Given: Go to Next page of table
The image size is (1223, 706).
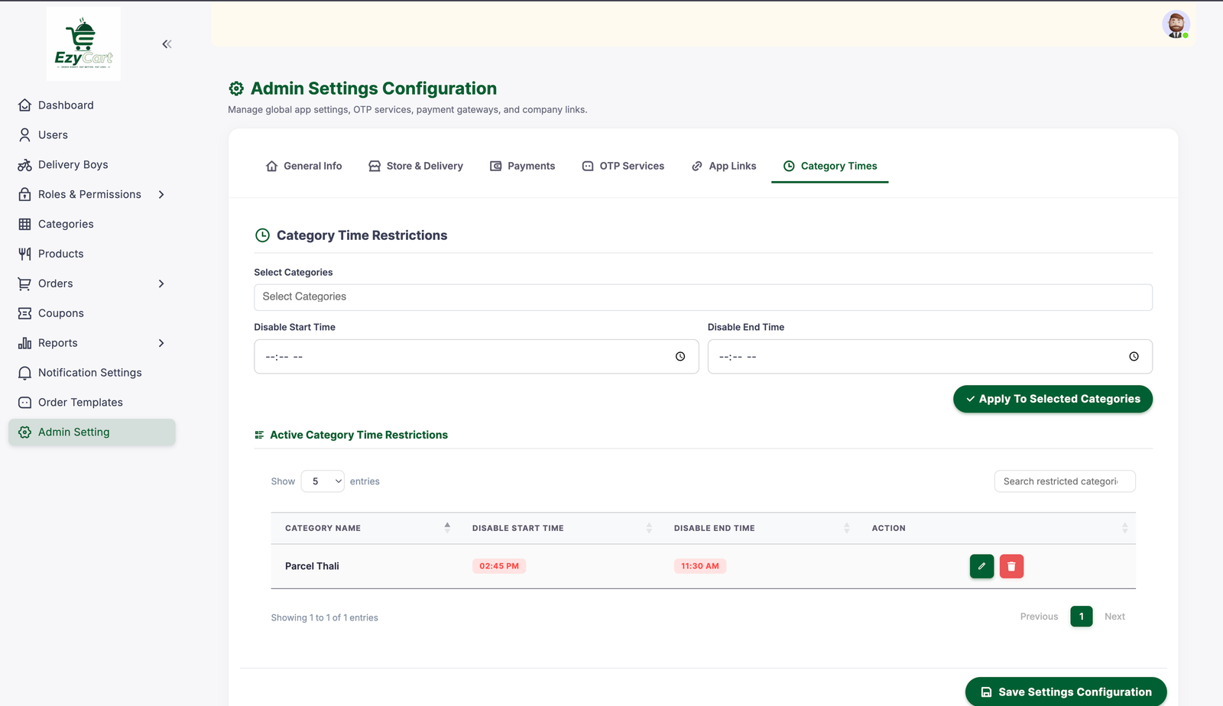Looking at the screenshot, I should (1114, 617).
